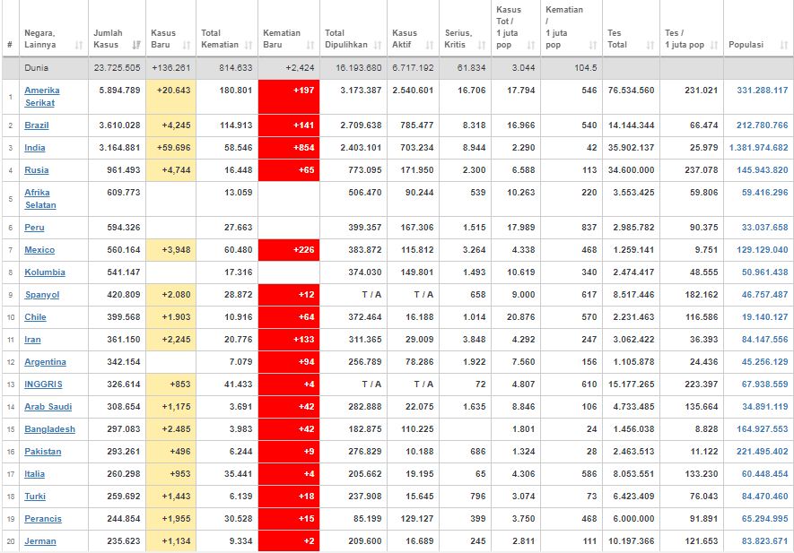Select Perancis tests per million 91.891
The image size is (794, 553).
pos(704,519)
